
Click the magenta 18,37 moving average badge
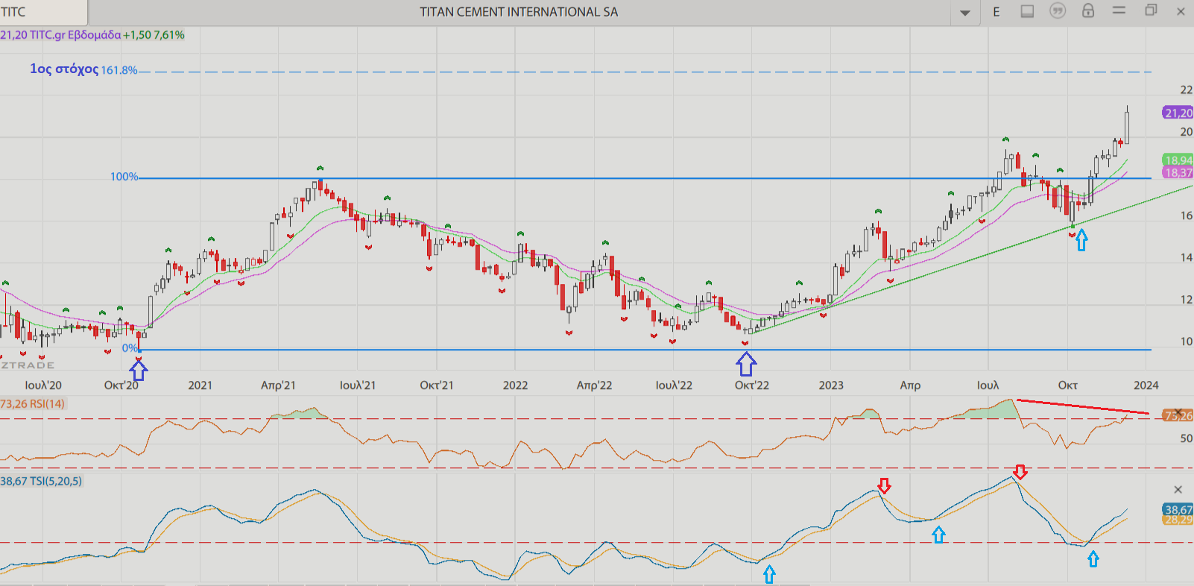click(x=1178, y=172)
